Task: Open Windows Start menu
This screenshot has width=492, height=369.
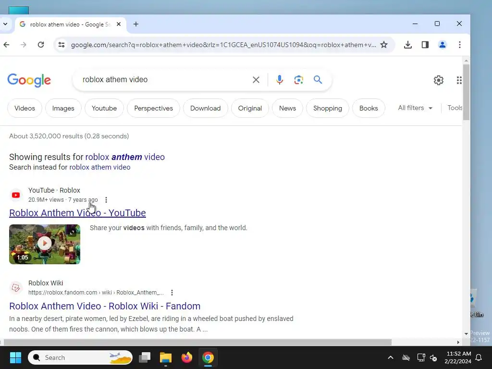Action: pyautogui.click(x=15, y=357)
